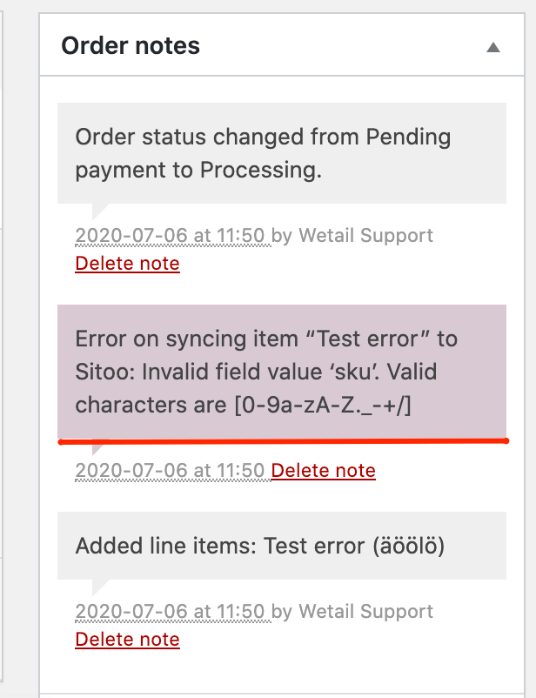The width and height of the screenshot is (536, 698).
Task: Select the Added line items note box
Action: tap(281, 546)
